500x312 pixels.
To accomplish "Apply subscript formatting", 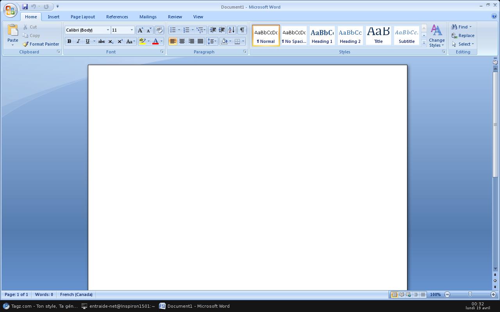I will pos(111,41).
